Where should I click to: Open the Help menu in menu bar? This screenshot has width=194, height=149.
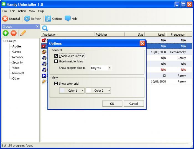point(41,11)
